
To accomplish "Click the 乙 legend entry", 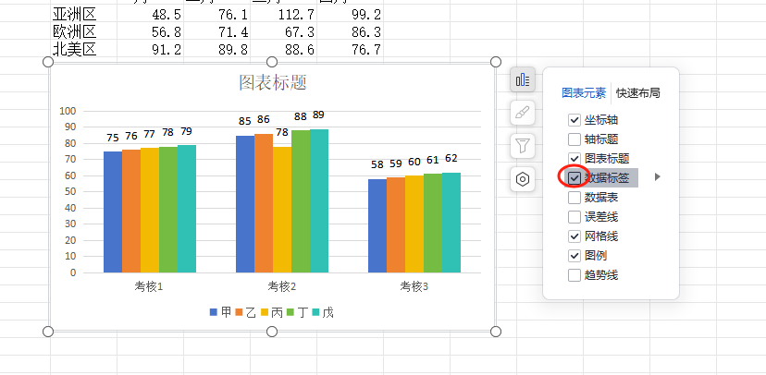I will [x=246, y=312].
